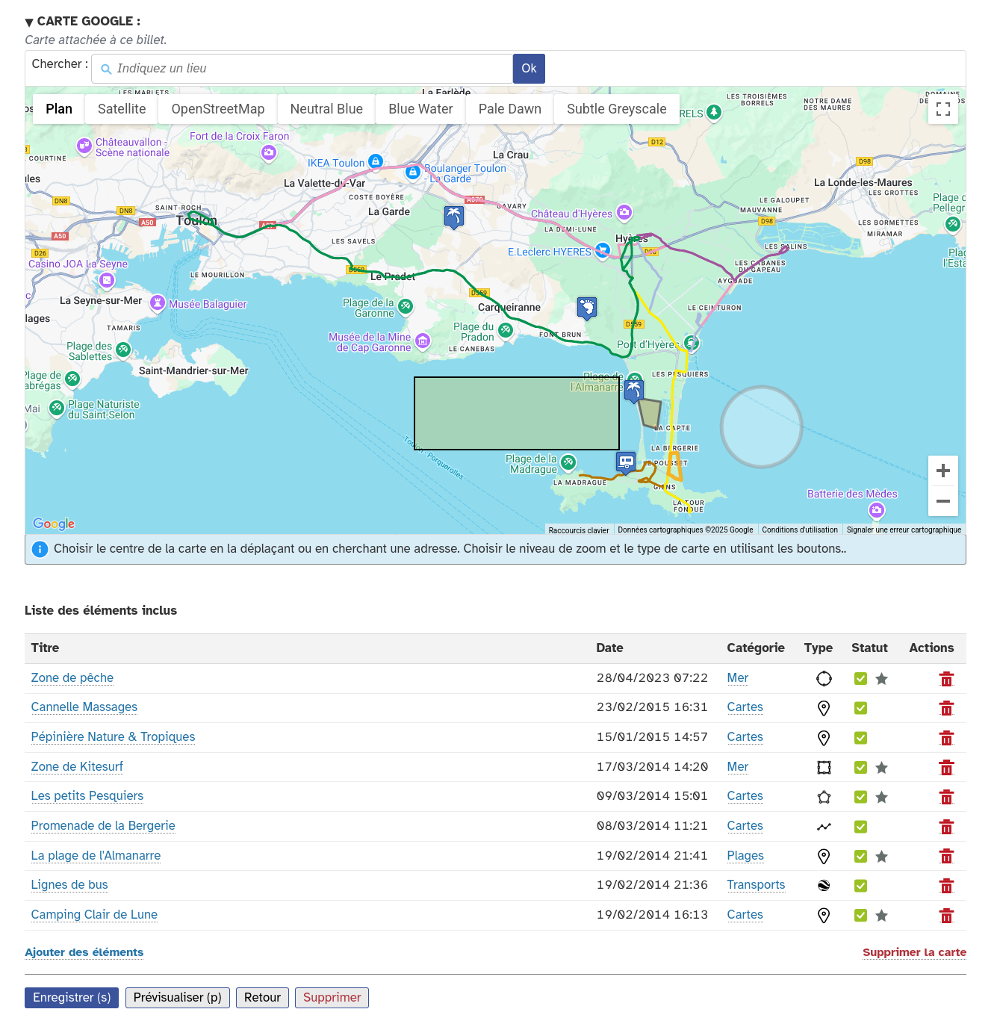Toggle the status checkbox for Promenade de la Bergerie

click(860, 827)
